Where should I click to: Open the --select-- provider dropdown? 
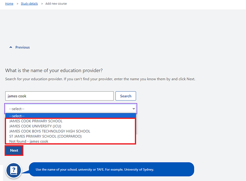click(x=71, y=108)
